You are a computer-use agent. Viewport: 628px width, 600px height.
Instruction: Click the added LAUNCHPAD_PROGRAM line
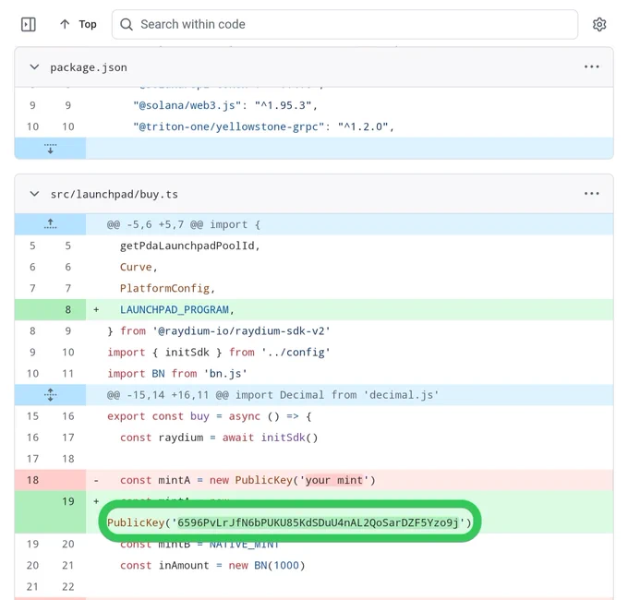pyautogui.click(x=314, y=309)
